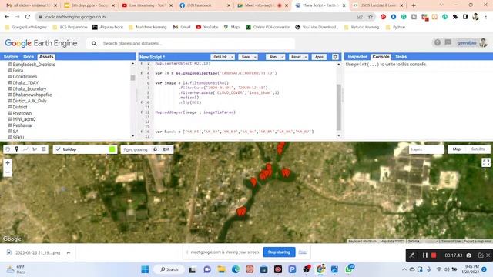Switch to the Inspector tab

(x=357, y=57)
